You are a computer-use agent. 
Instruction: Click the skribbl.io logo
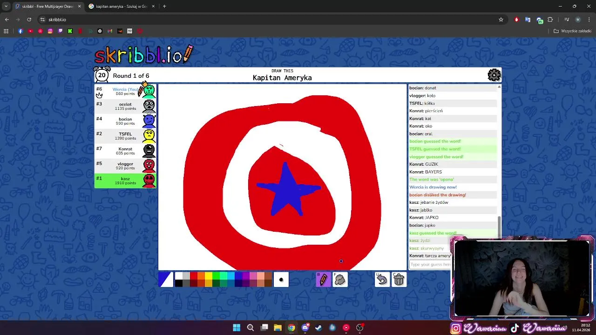(143, 55)
